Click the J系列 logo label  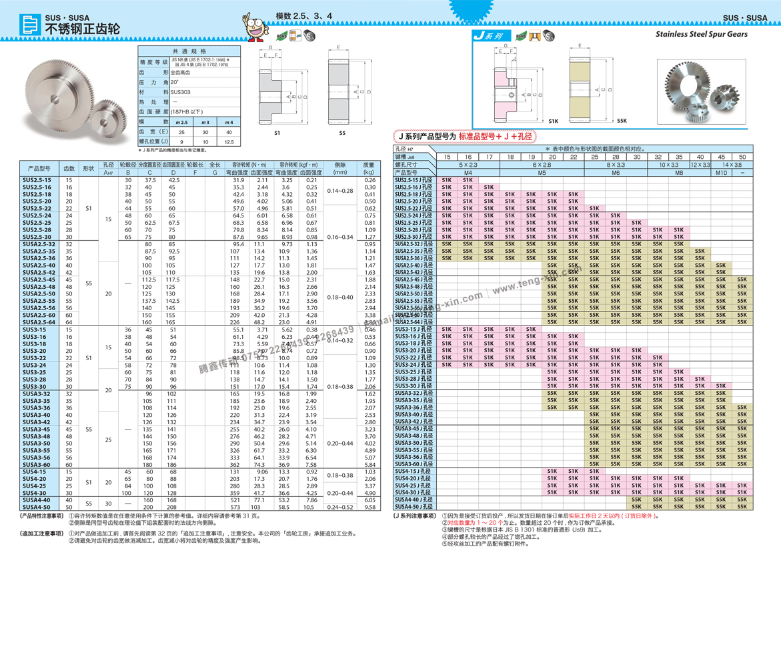tap(488, 36)
